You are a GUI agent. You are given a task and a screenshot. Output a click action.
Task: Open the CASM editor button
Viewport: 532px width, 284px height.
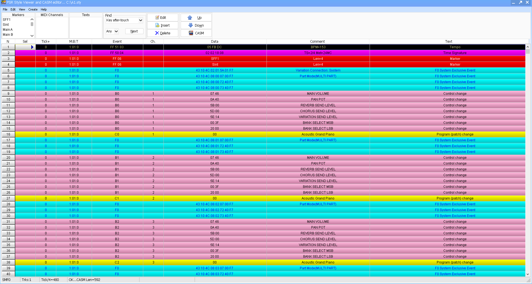[x=196, y=33]
